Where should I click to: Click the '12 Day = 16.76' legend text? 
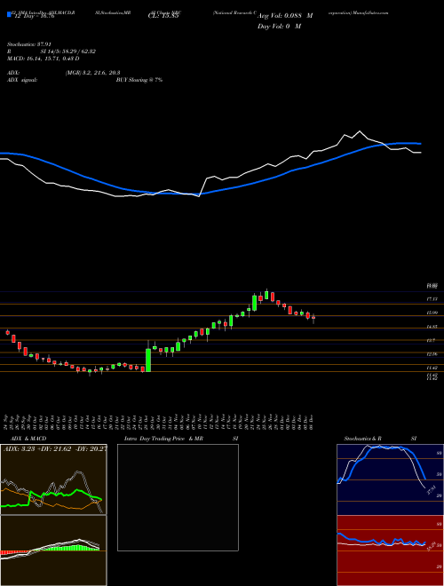[34, 16]
